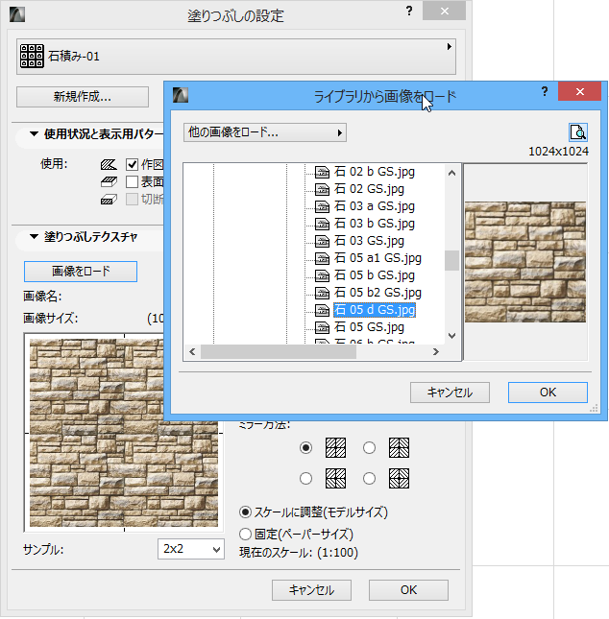
Task: Click OK in 塗りつぶしの設定 window
Action: (x=408, y=590)
